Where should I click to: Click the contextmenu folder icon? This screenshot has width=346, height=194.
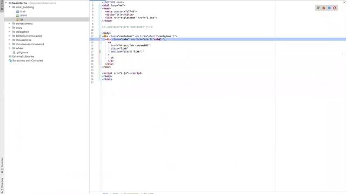14,24
